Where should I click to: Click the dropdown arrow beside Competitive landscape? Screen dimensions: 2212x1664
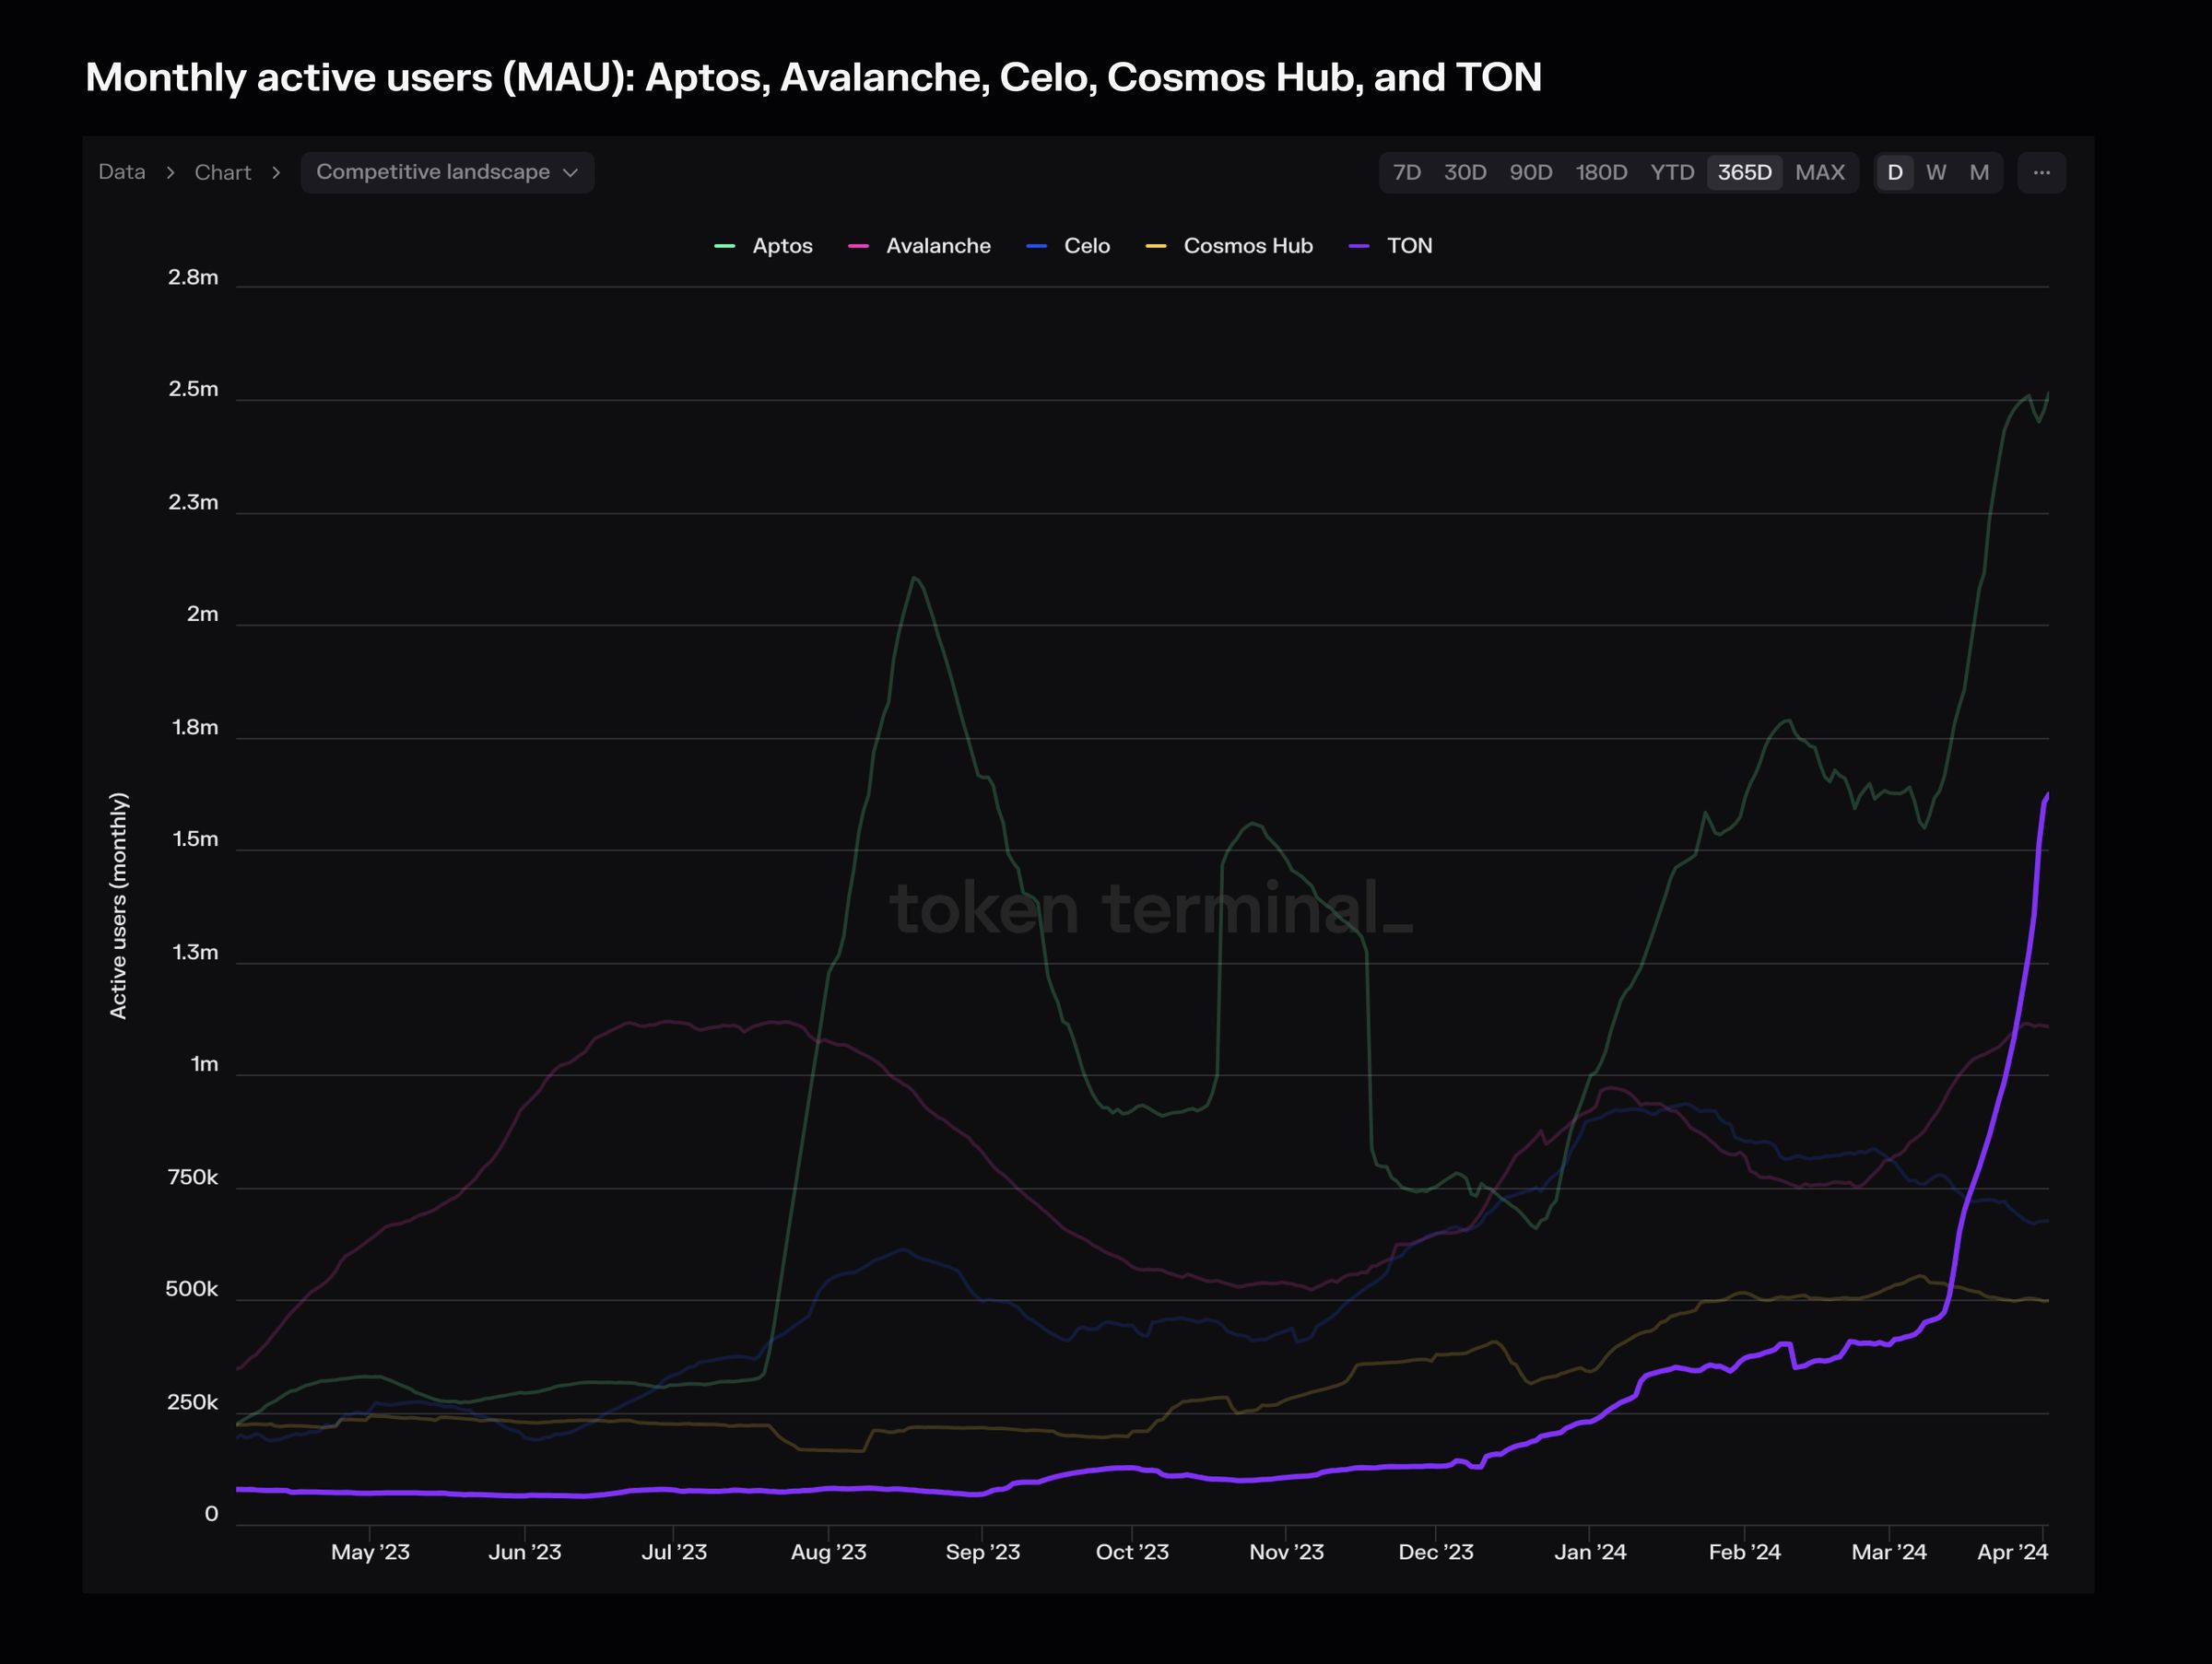click(571, 173)
